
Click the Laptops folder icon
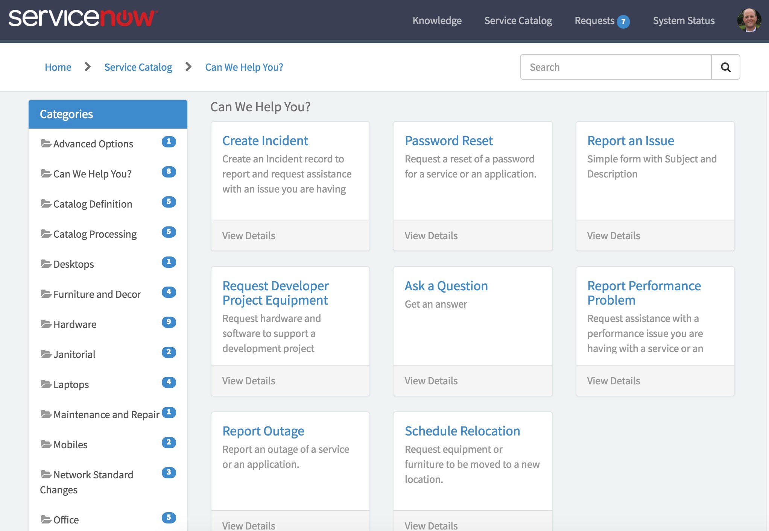pyautogui.click(x=46, y=384)
